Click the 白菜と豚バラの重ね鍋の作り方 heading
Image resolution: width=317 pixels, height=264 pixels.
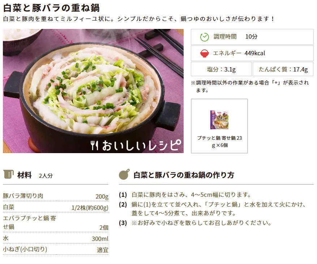pos(184,175)
